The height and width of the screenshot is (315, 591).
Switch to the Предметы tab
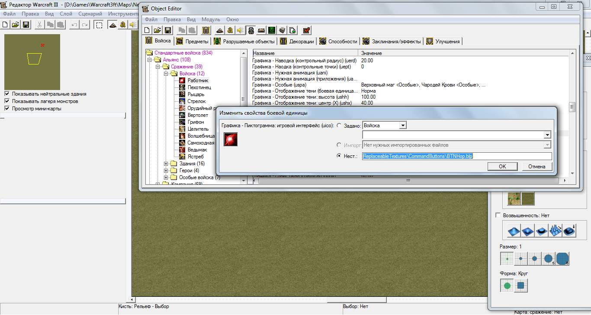[x=193, y=41]
